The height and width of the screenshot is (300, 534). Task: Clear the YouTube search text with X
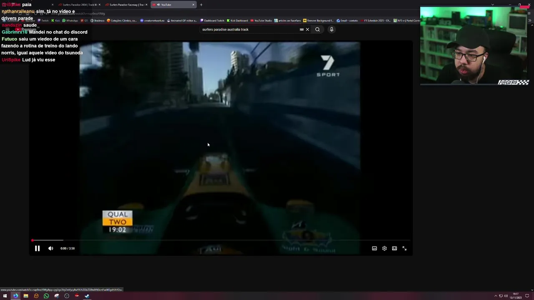click(x=307, y=30)
